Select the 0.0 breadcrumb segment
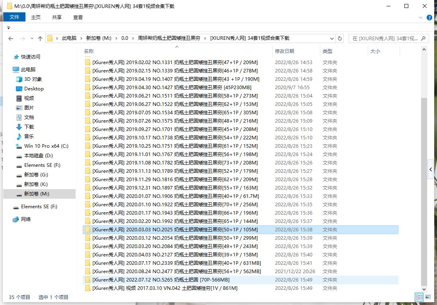Screen dimensions: 437x305 point(125,38)
